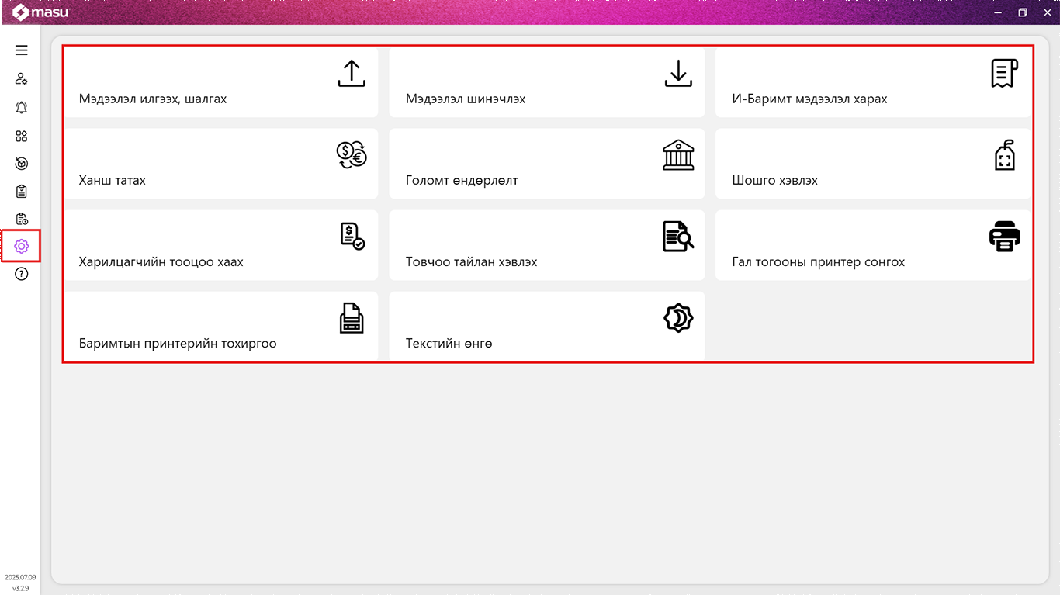Image resolution: width=1060 pixels, height=595 pixels.
Task: Open the clipboard with clock icon
Action: pyautogui.click(x=21, y=220)
